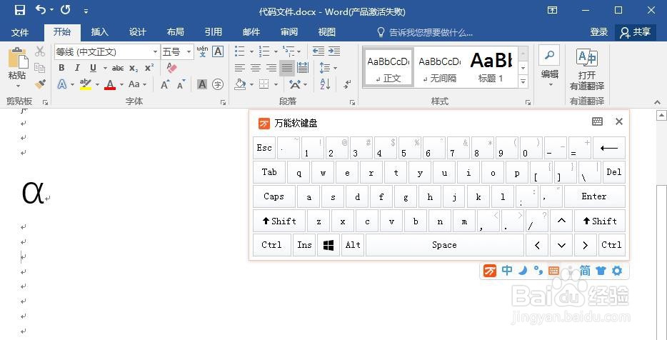Image resolution: width=667 pixels, height=340 pixels.
Task: Apply text effects A icon
Action: 62,84
